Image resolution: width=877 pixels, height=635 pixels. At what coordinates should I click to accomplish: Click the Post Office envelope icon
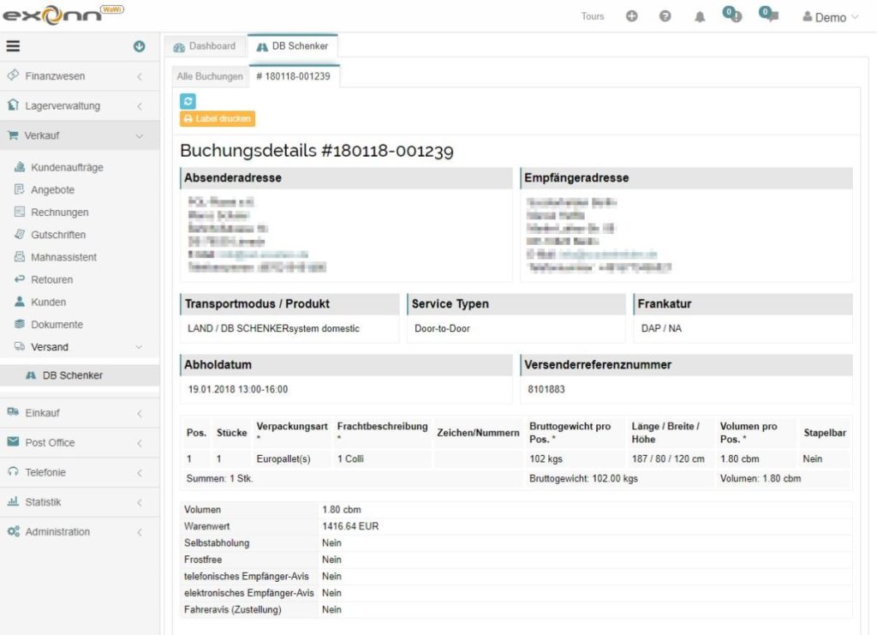[x=13, y=442]
